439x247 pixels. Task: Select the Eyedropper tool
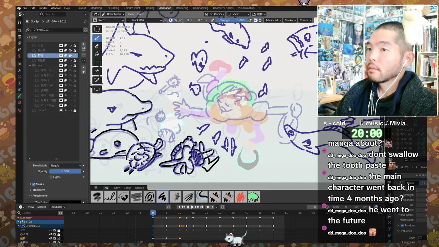coord(97,80)
